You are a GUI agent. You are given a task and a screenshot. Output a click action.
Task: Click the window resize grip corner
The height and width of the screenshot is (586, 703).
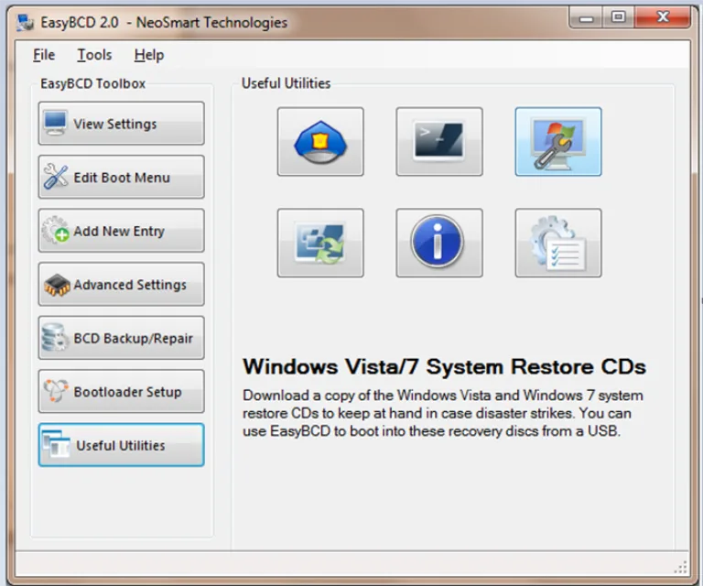click(x=681, y=567)
